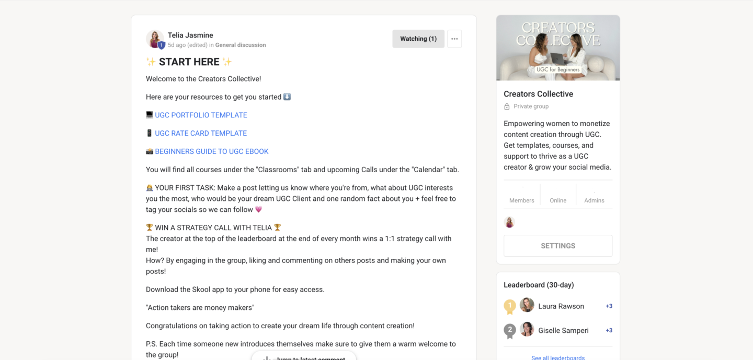This screenshot has height=360, width=753.
Task: Open the group SETTINGS panel
Action: click(557, 245)
